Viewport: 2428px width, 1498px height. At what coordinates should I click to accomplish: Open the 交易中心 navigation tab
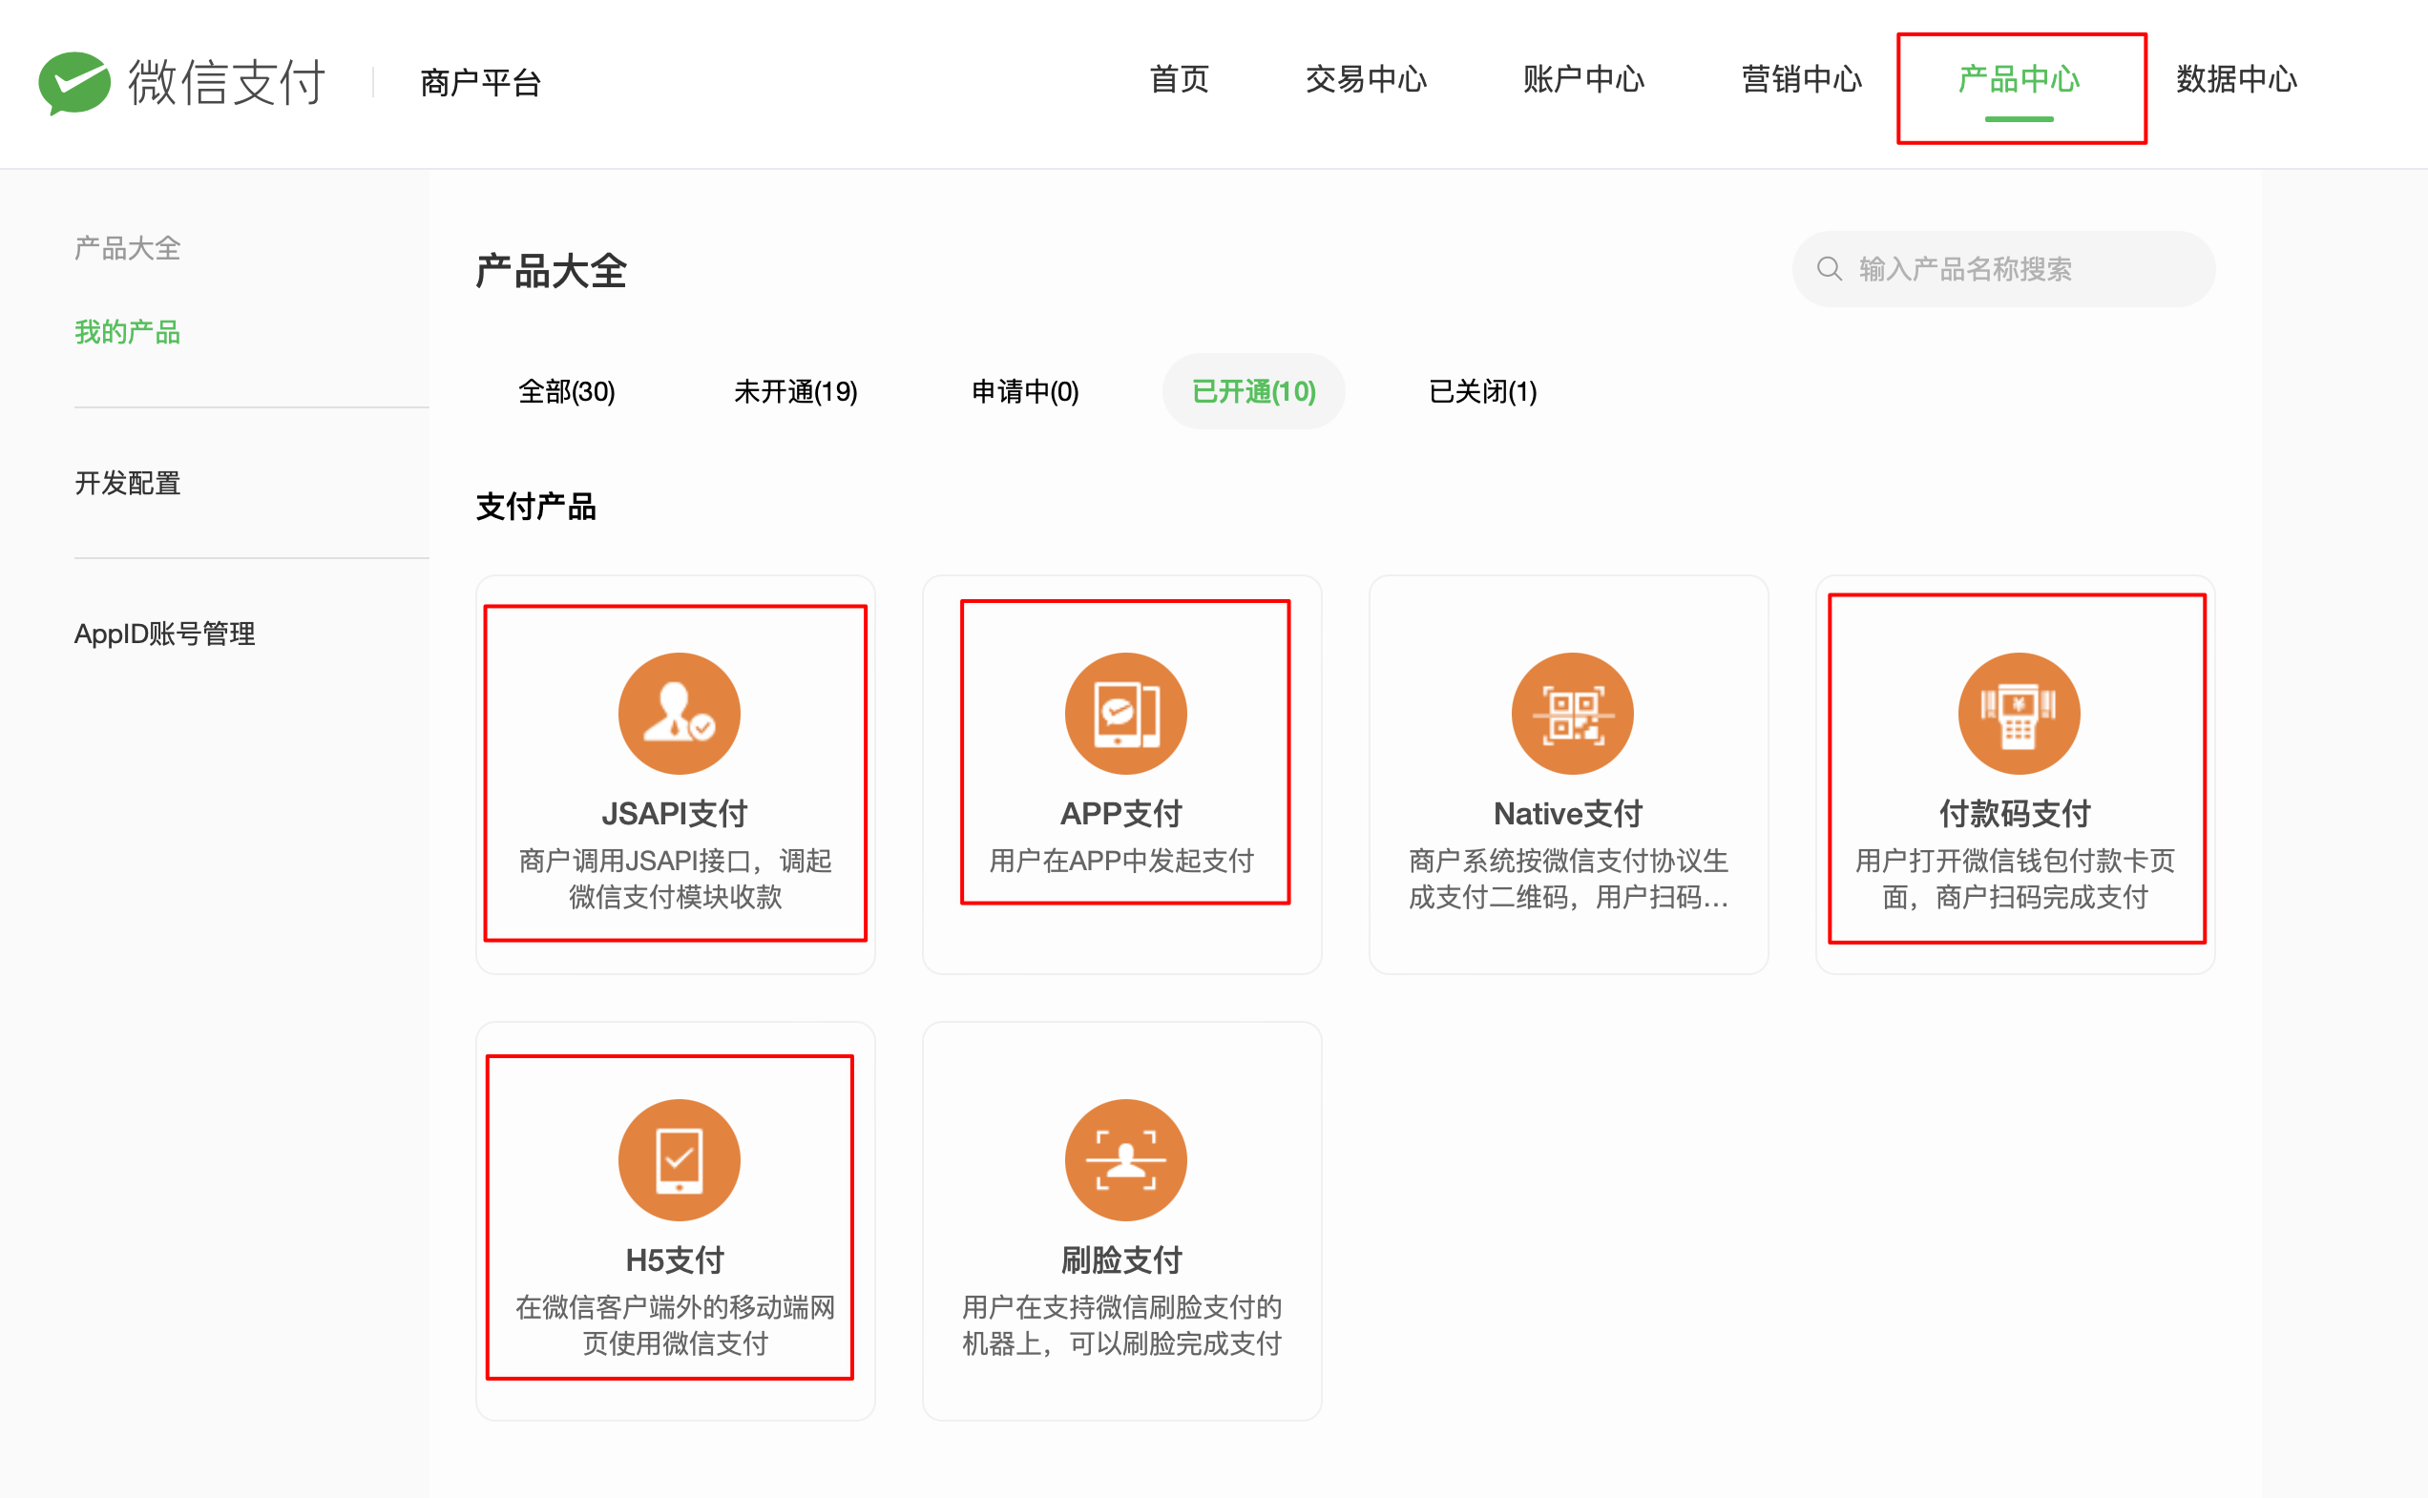coord(1366,79)
